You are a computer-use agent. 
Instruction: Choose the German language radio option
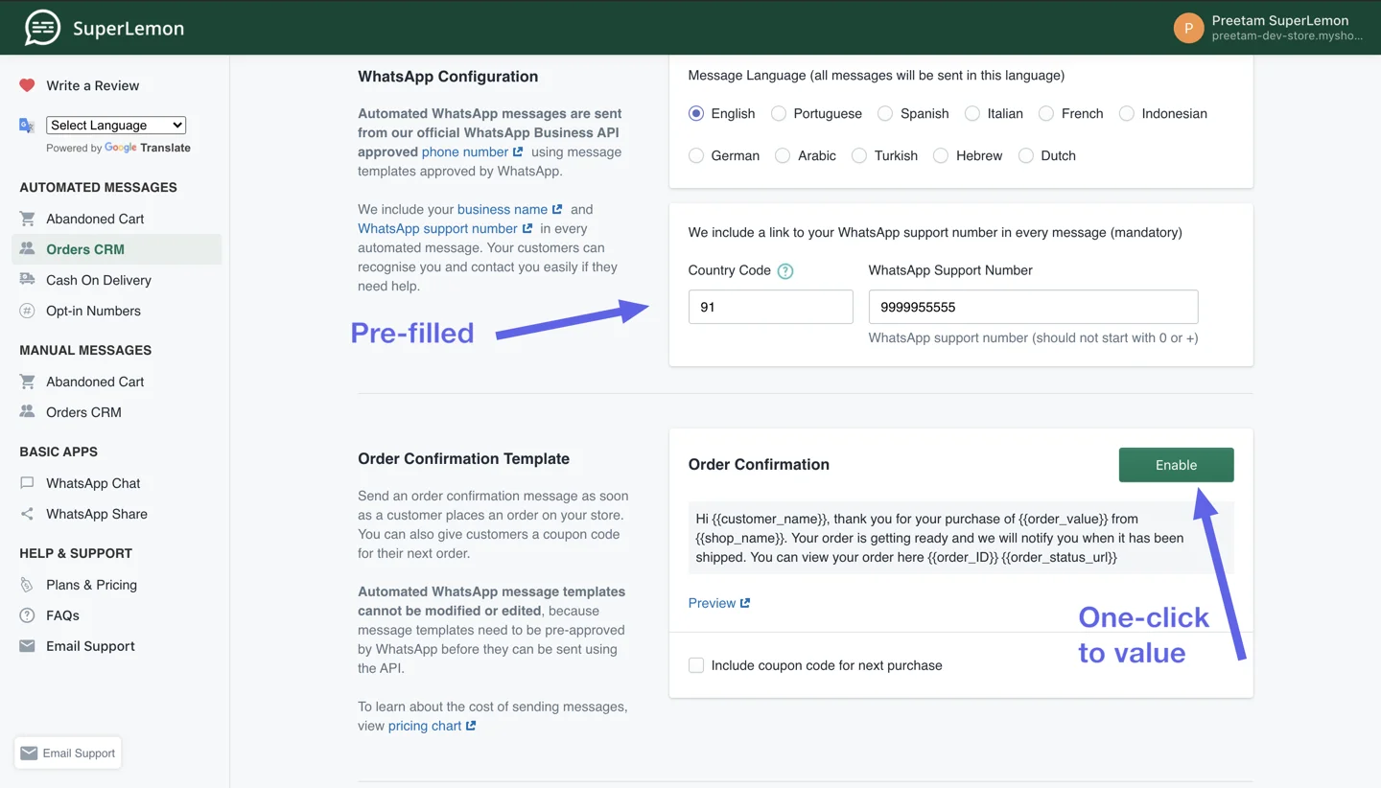696,156
